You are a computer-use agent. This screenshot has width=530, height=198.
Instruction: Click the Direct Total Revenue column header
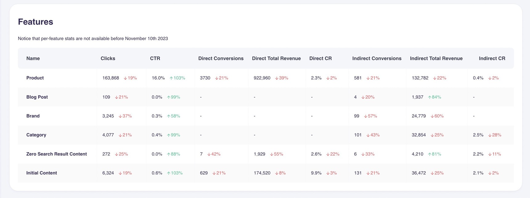click(276, 58)
